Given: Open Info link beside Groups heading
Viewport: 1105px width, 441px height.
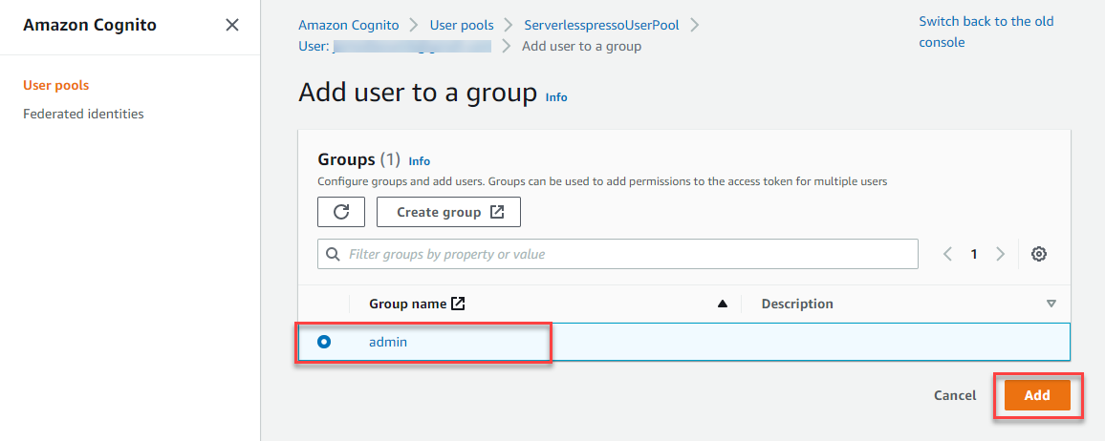Looking at the screenshot, I should 420,161.
